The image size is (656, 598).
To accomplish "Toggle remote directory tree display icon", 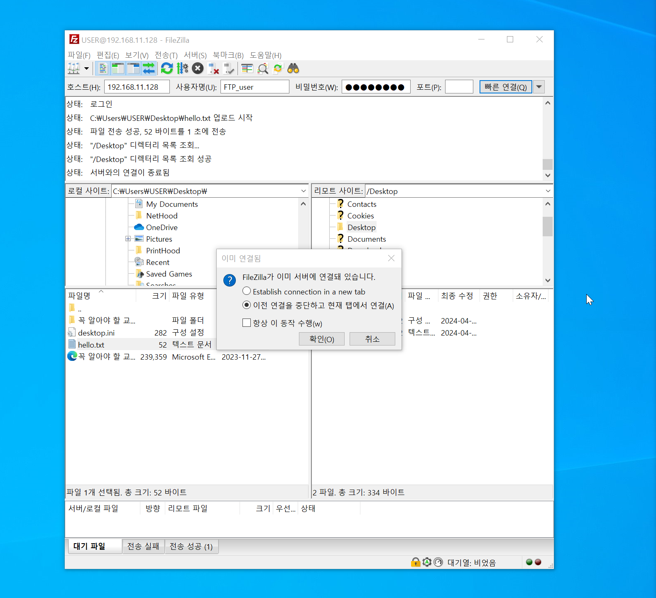I will click(x=133, y=69).
